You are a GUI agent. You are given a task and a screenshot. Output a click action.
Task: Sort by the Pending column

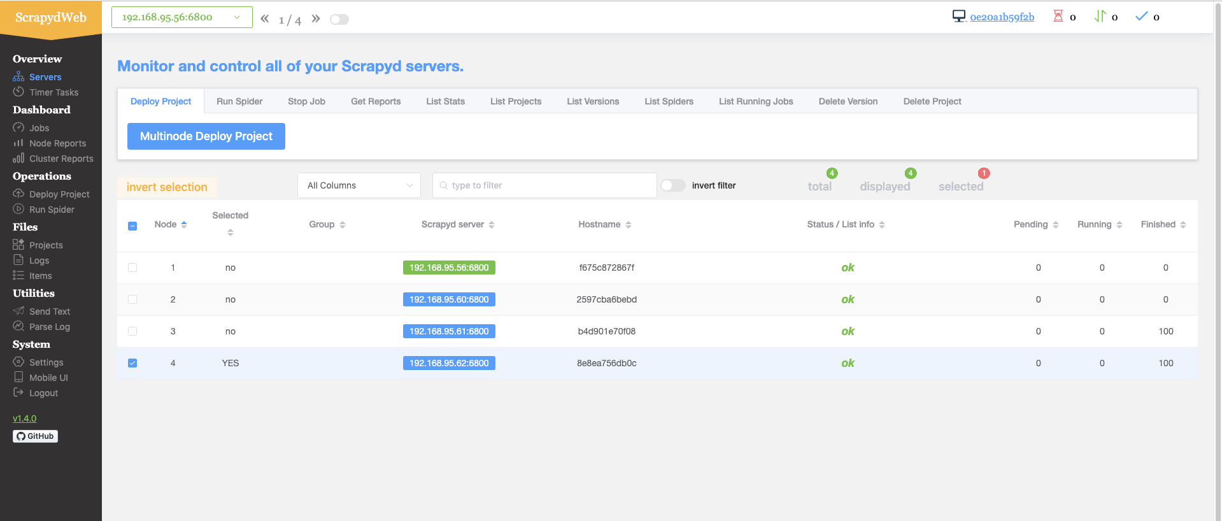(x=1056, y=225)
